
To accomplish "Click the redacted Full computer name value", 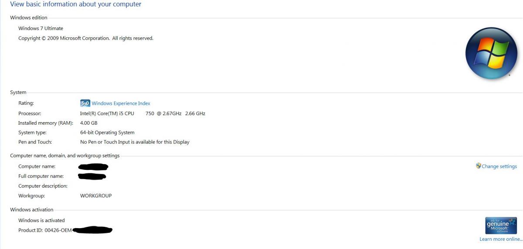I will 92,176.
